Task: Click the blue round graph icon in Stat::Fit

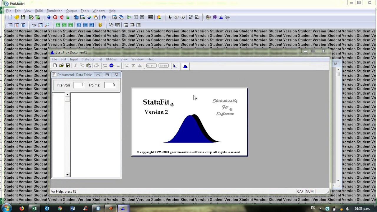Action: (111, 66)
